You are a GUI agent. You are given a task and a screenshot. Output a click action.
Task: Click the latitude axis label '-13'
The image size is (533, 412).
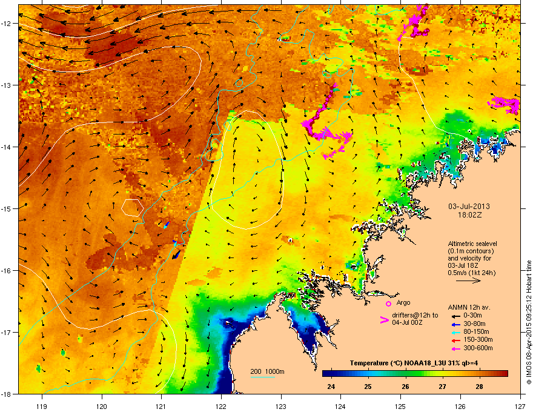(x=6, y=85)
